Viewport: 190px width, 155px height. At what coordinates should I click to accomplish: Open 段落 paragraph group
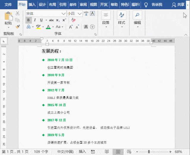click(x=106, y=19)
